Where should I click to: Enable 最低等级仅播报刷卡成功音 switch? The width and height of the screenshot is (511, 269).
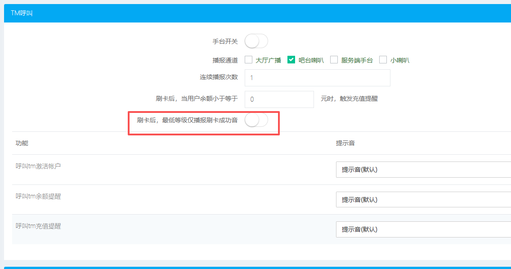coord(256,120)
